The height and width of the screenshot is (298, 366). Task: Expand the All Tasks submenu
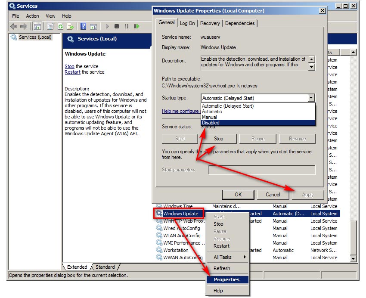pyautogui.click(x=228, y=257)
